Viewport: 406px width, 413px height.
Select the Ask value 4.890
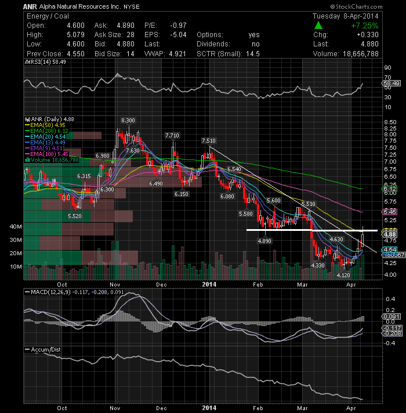point(126,26)
